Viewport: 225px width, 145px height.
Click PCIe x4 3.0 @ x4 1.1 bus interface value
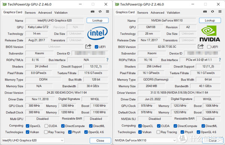coord(199,60)
